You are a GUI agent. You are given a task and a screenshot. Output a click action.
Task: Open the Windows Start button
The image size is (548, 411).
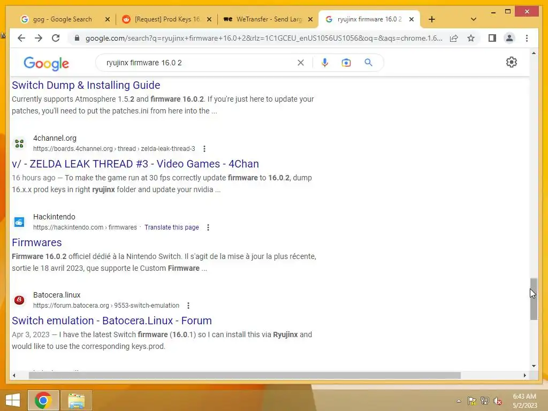[x=13, y=400]
